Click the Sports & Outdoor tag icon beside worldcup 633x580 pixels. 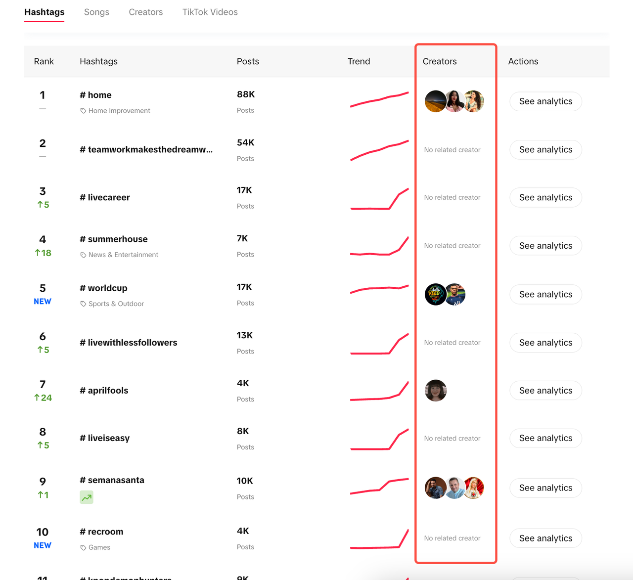pos(83,304)
